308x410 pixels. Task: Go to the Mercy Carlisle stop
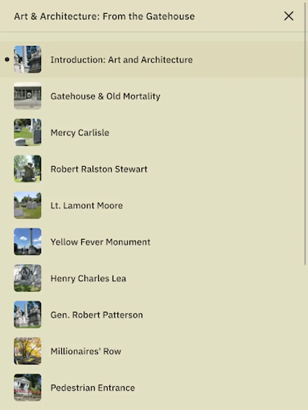[152, 132]
